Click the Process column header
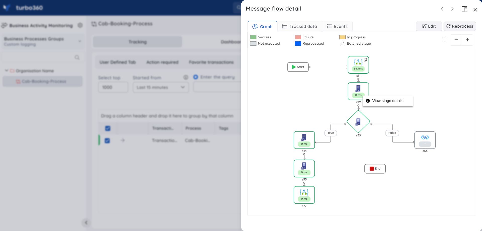 point(193,128)
